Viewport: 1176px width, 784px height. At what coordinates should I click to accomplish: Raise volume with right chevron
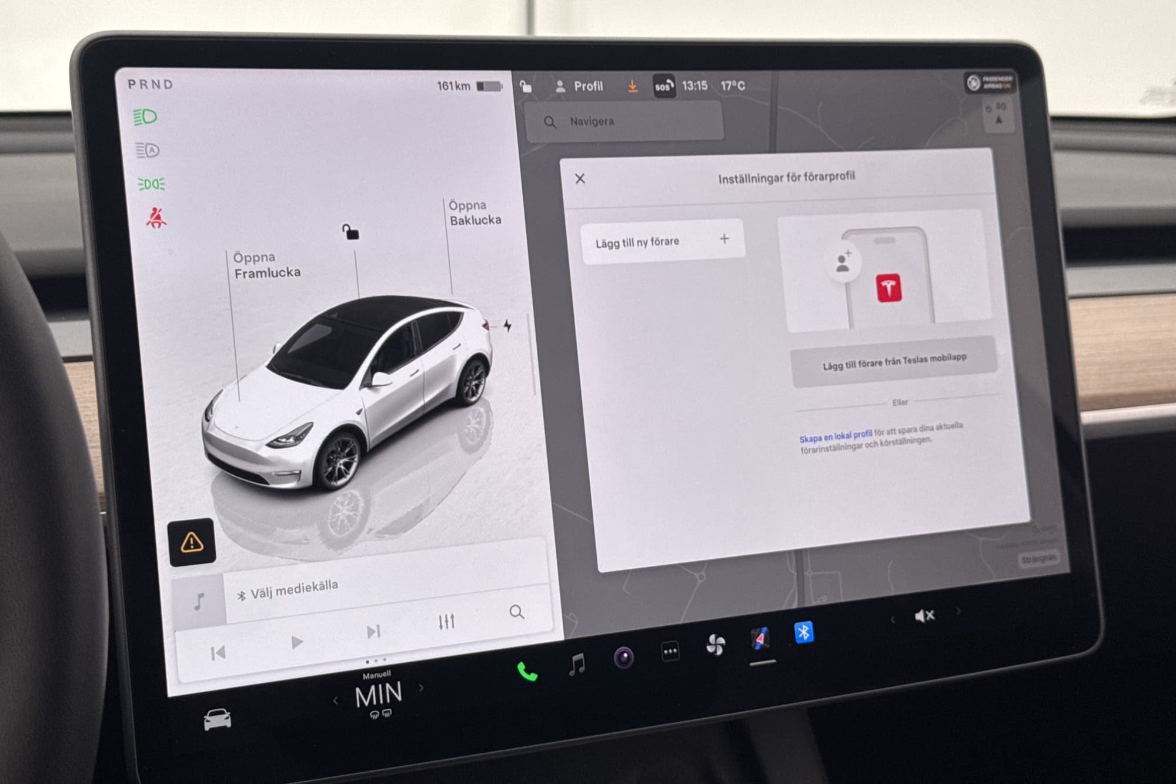click(x=958, y=611)
